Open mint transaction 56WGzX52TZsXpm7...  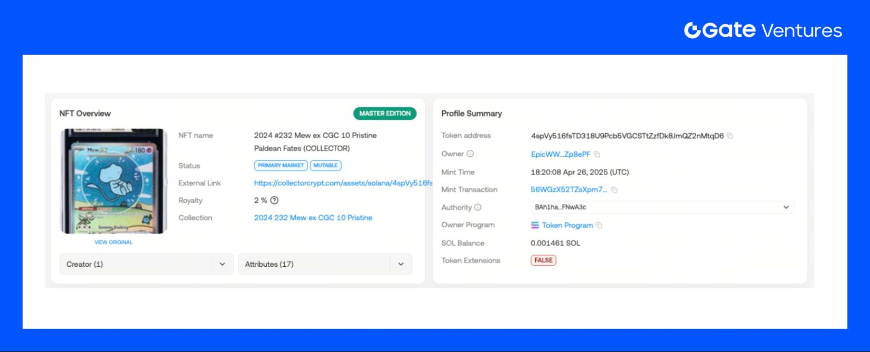click(568, 189)
